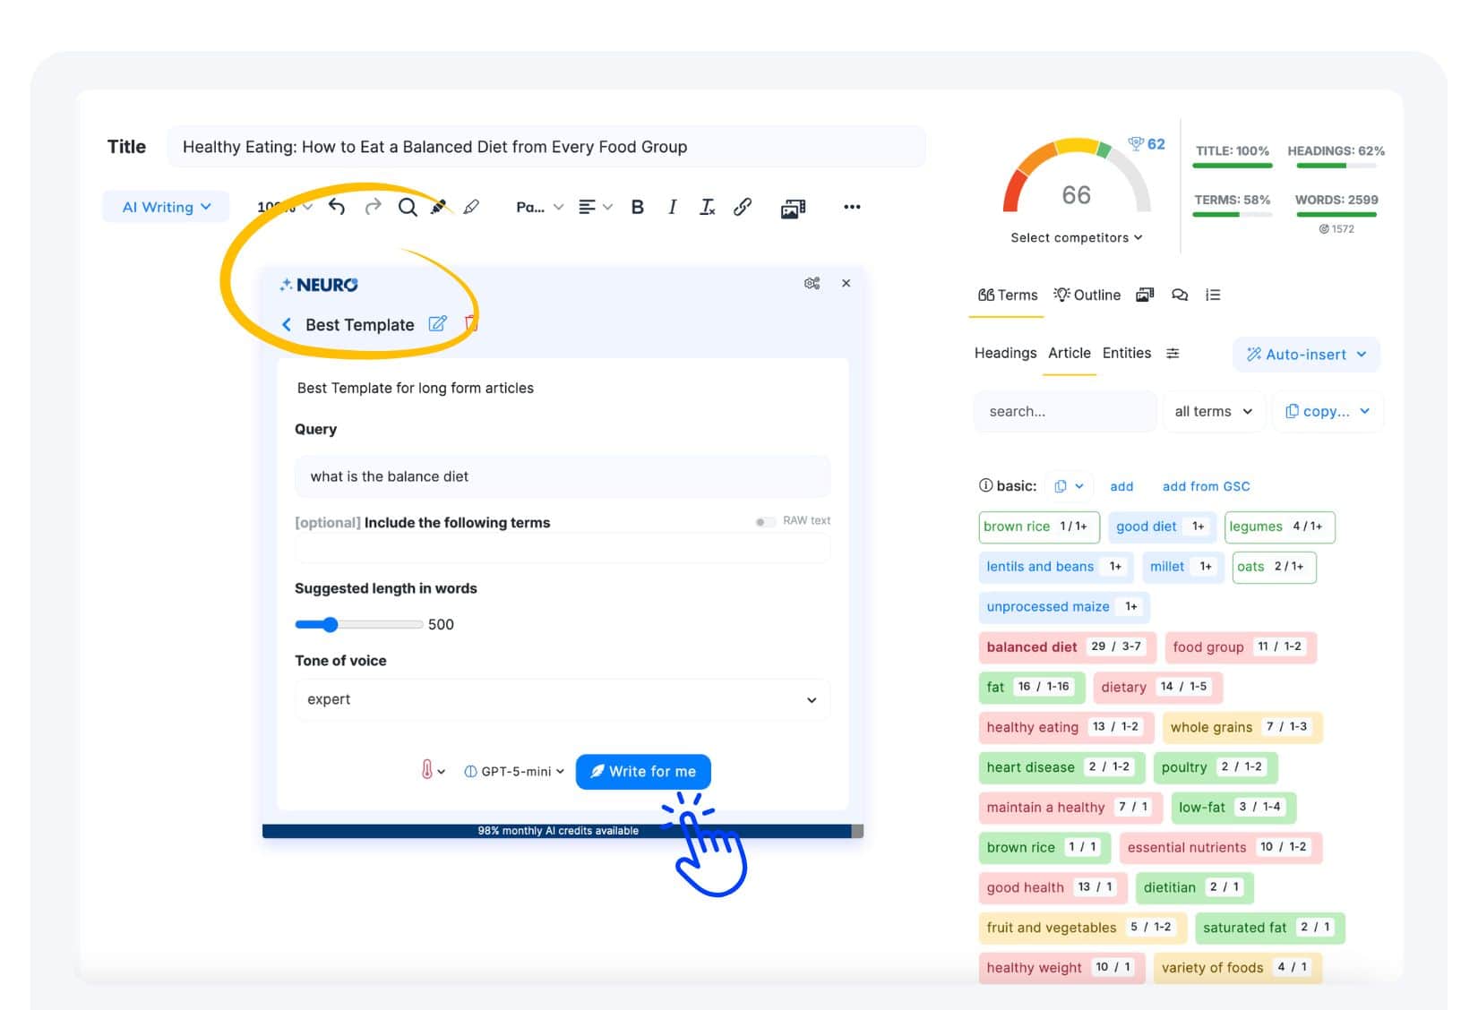The height and width of the screenshot is (1010, 1478).
Task: Adjust the suggested length slider handle
Action: coord(331,624)
